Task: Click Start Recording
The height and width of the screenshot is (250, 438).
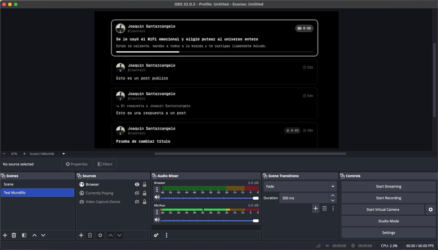Action: 388,198
